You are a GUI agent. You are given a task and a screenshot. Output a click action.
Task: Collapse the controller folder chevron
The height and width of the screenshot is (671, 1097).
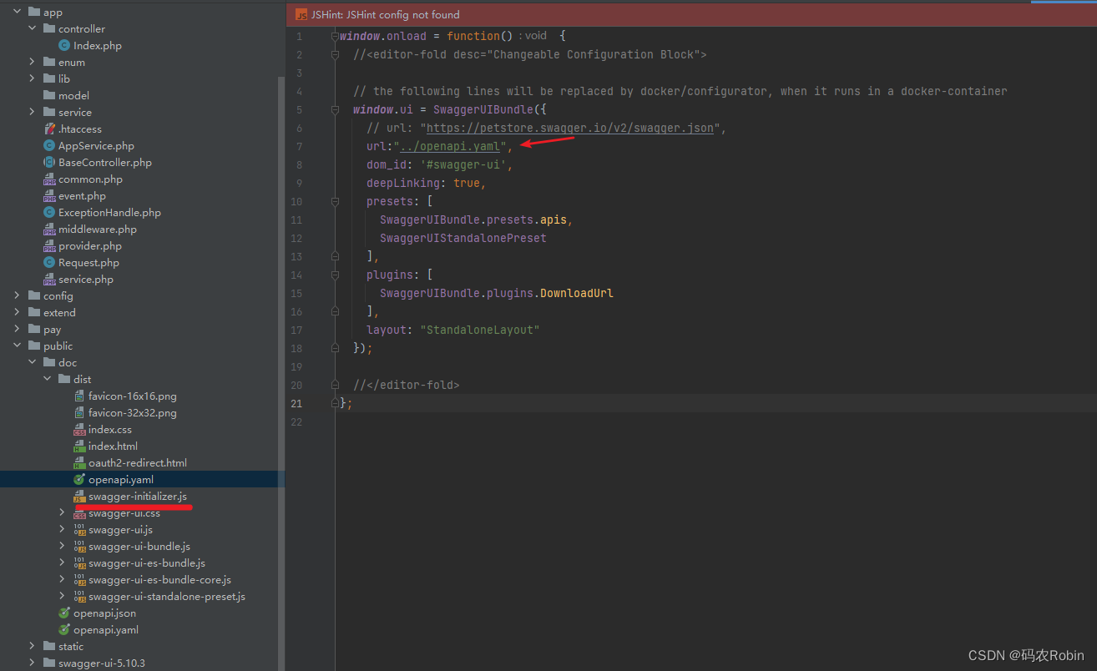pos(33,28)
